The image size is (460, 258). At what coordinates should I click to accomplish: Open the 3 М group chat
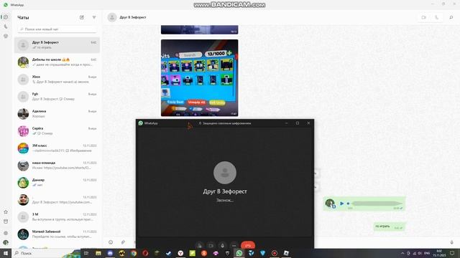pyautogui.click(x=57, y=216)
